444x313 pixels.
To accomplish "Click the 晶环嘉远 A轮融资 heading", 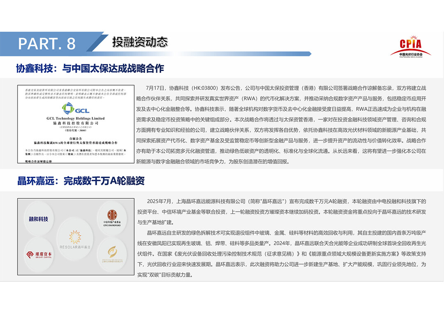I will pos(81,181).
